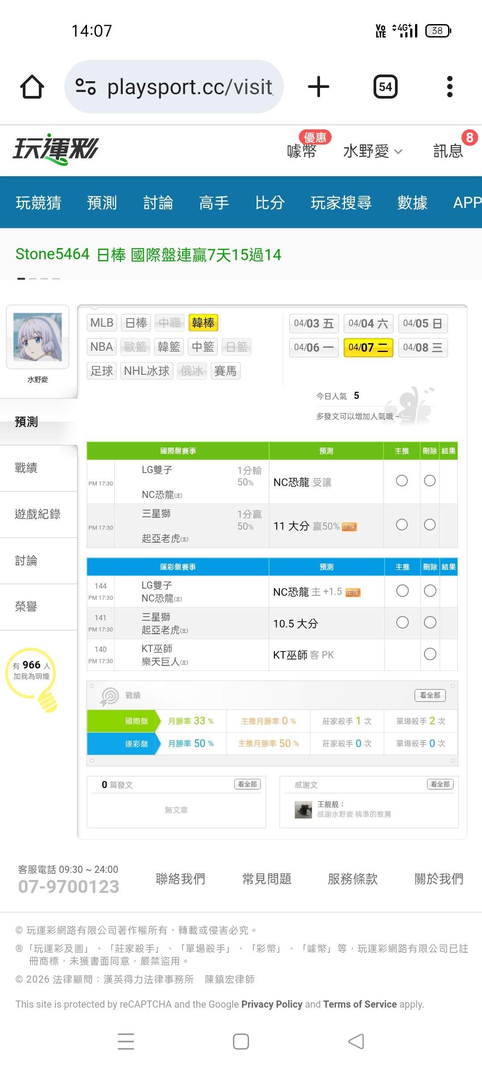The width and height of the screenshot is (482, 1071).
Task: Open a new browser tab with plus icon
Action: click(319, 87)
